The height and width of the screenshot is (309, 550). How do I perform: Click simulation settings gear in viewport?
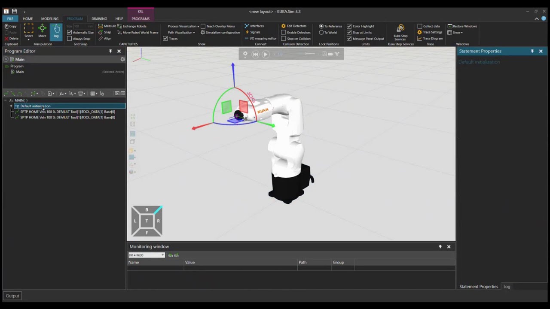(x=245, y=54)
